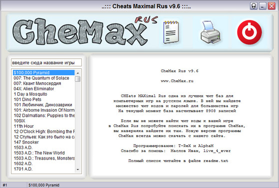Click the www.CheMax.ru website text
The image size is (279, 188).
(x=177, y=81)
